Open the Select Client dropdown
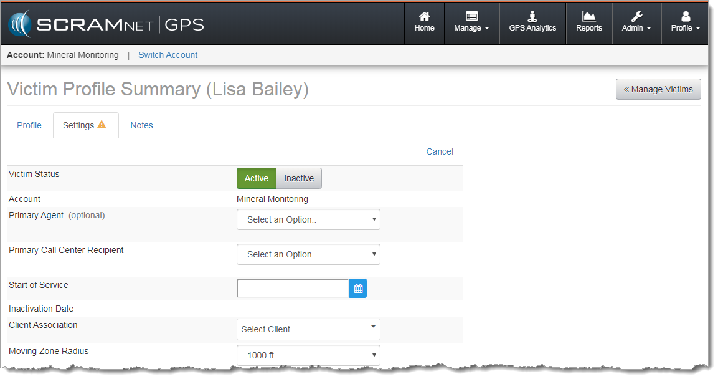 point(308,329)
